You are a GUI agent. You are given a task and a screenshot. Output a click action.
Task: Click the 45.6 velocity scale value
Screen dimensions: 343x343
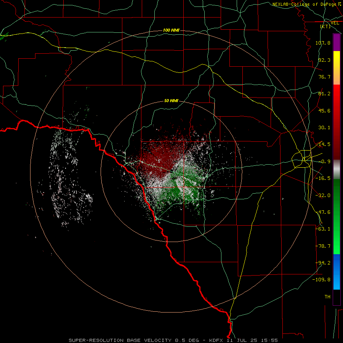click(x=324, y=111)
